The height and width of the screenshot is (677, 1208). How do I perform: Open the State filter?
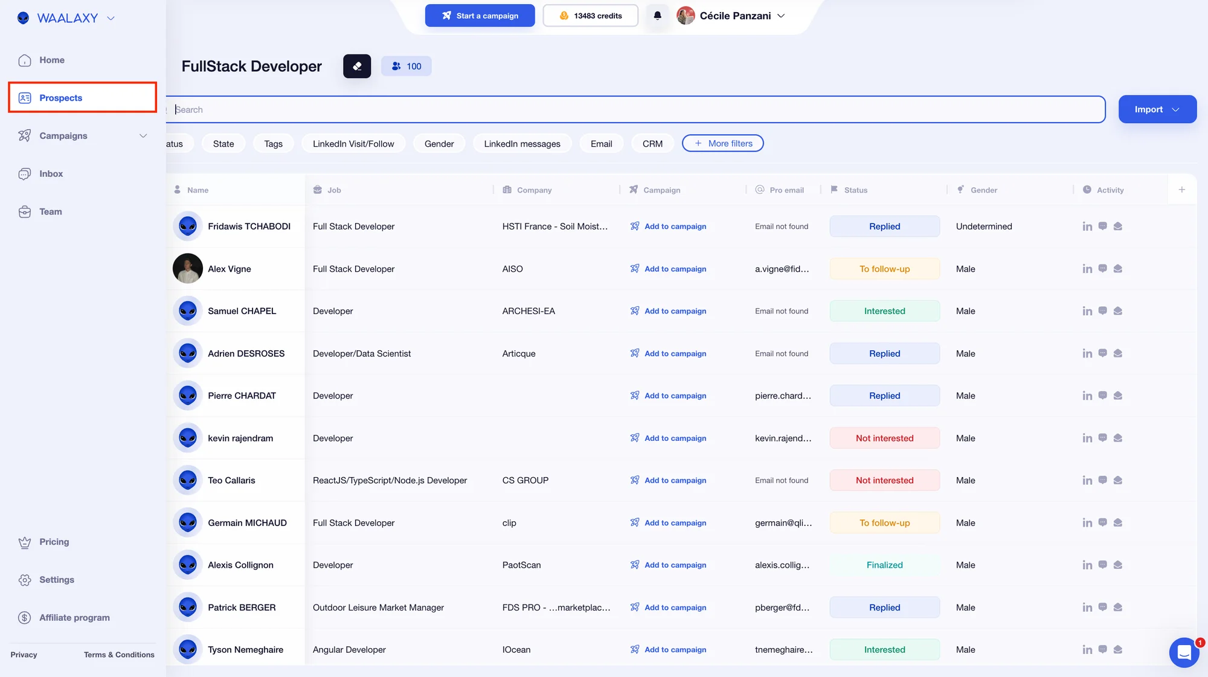click(223, 144)
